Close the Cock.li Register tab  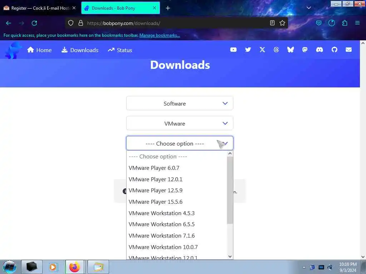click(74, 8)
